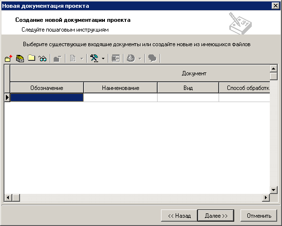Click the Далее >> button
This screenshot has height=226, width=282.
216,216
